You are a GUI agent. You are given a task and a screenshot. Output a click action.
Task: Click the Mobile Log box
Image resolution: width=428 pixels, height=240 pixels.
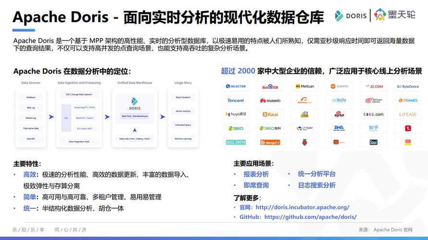point(31,118)
